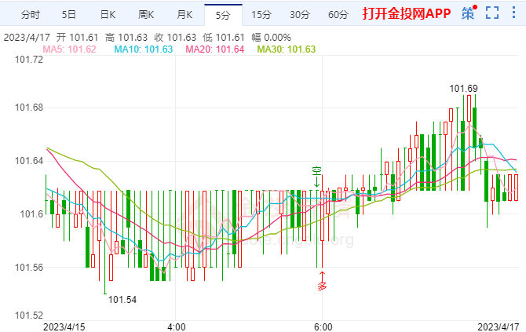Click the 高 101.63 high value
This screenshot has height=332, width=526.
126,37
